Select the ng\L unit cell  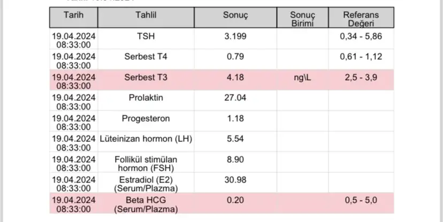coord(303,78)
